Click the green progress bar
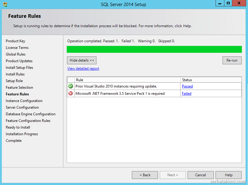 (154, 49)
